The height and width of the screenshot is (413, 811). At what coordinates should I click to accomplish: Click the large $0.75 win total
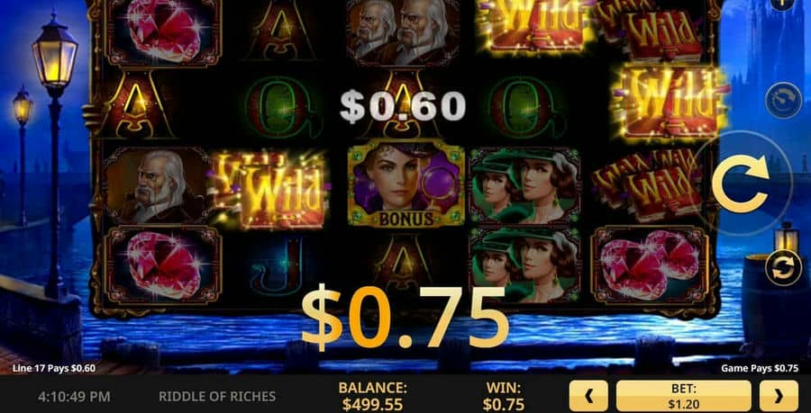pos(405,317)
